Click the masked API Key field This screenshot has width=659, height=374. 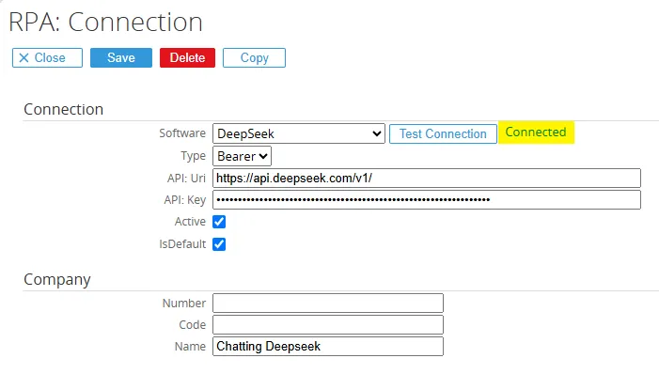click(x=427, y=199)
